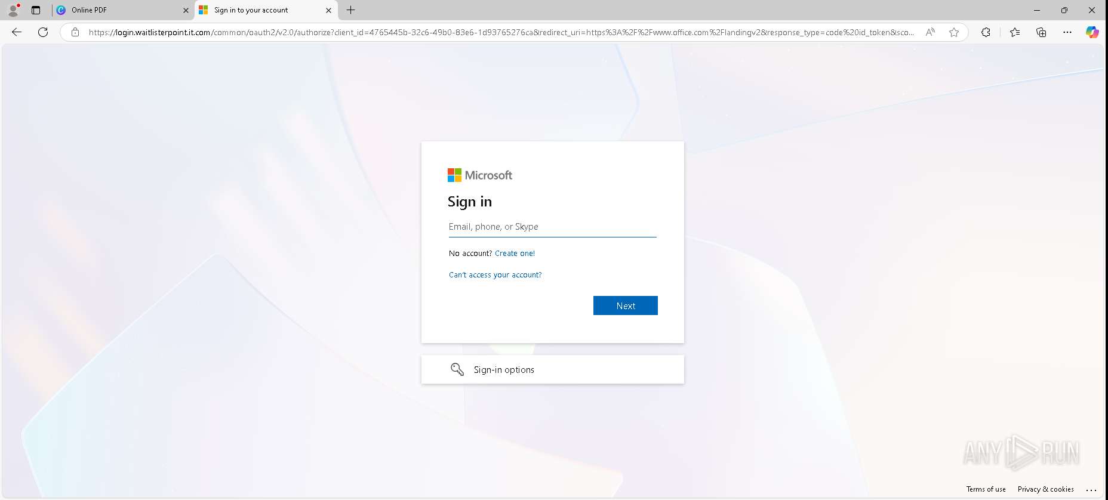1108x500 pixels.
Task: Open Settings and more menu
Action: [1067, 32]
